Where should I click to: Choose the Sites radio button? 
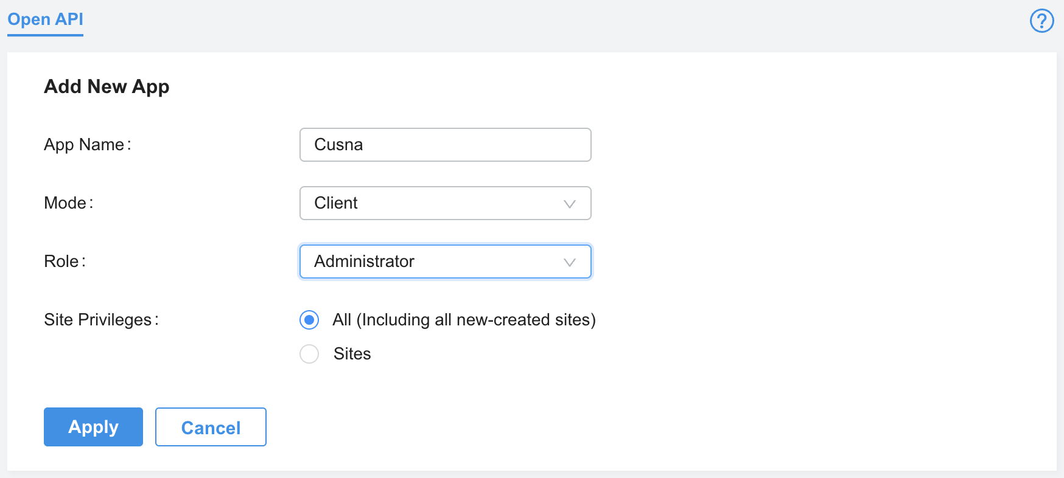[x=309, y=354]
